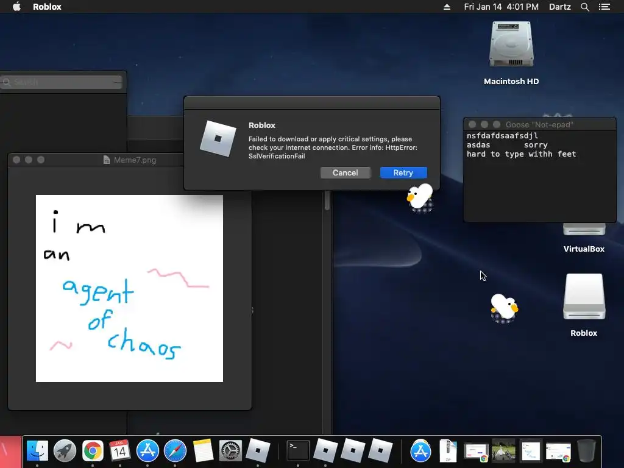Restore the minimized Chrome window beside Trash
624x468 pixels.
tap(558, 452)
